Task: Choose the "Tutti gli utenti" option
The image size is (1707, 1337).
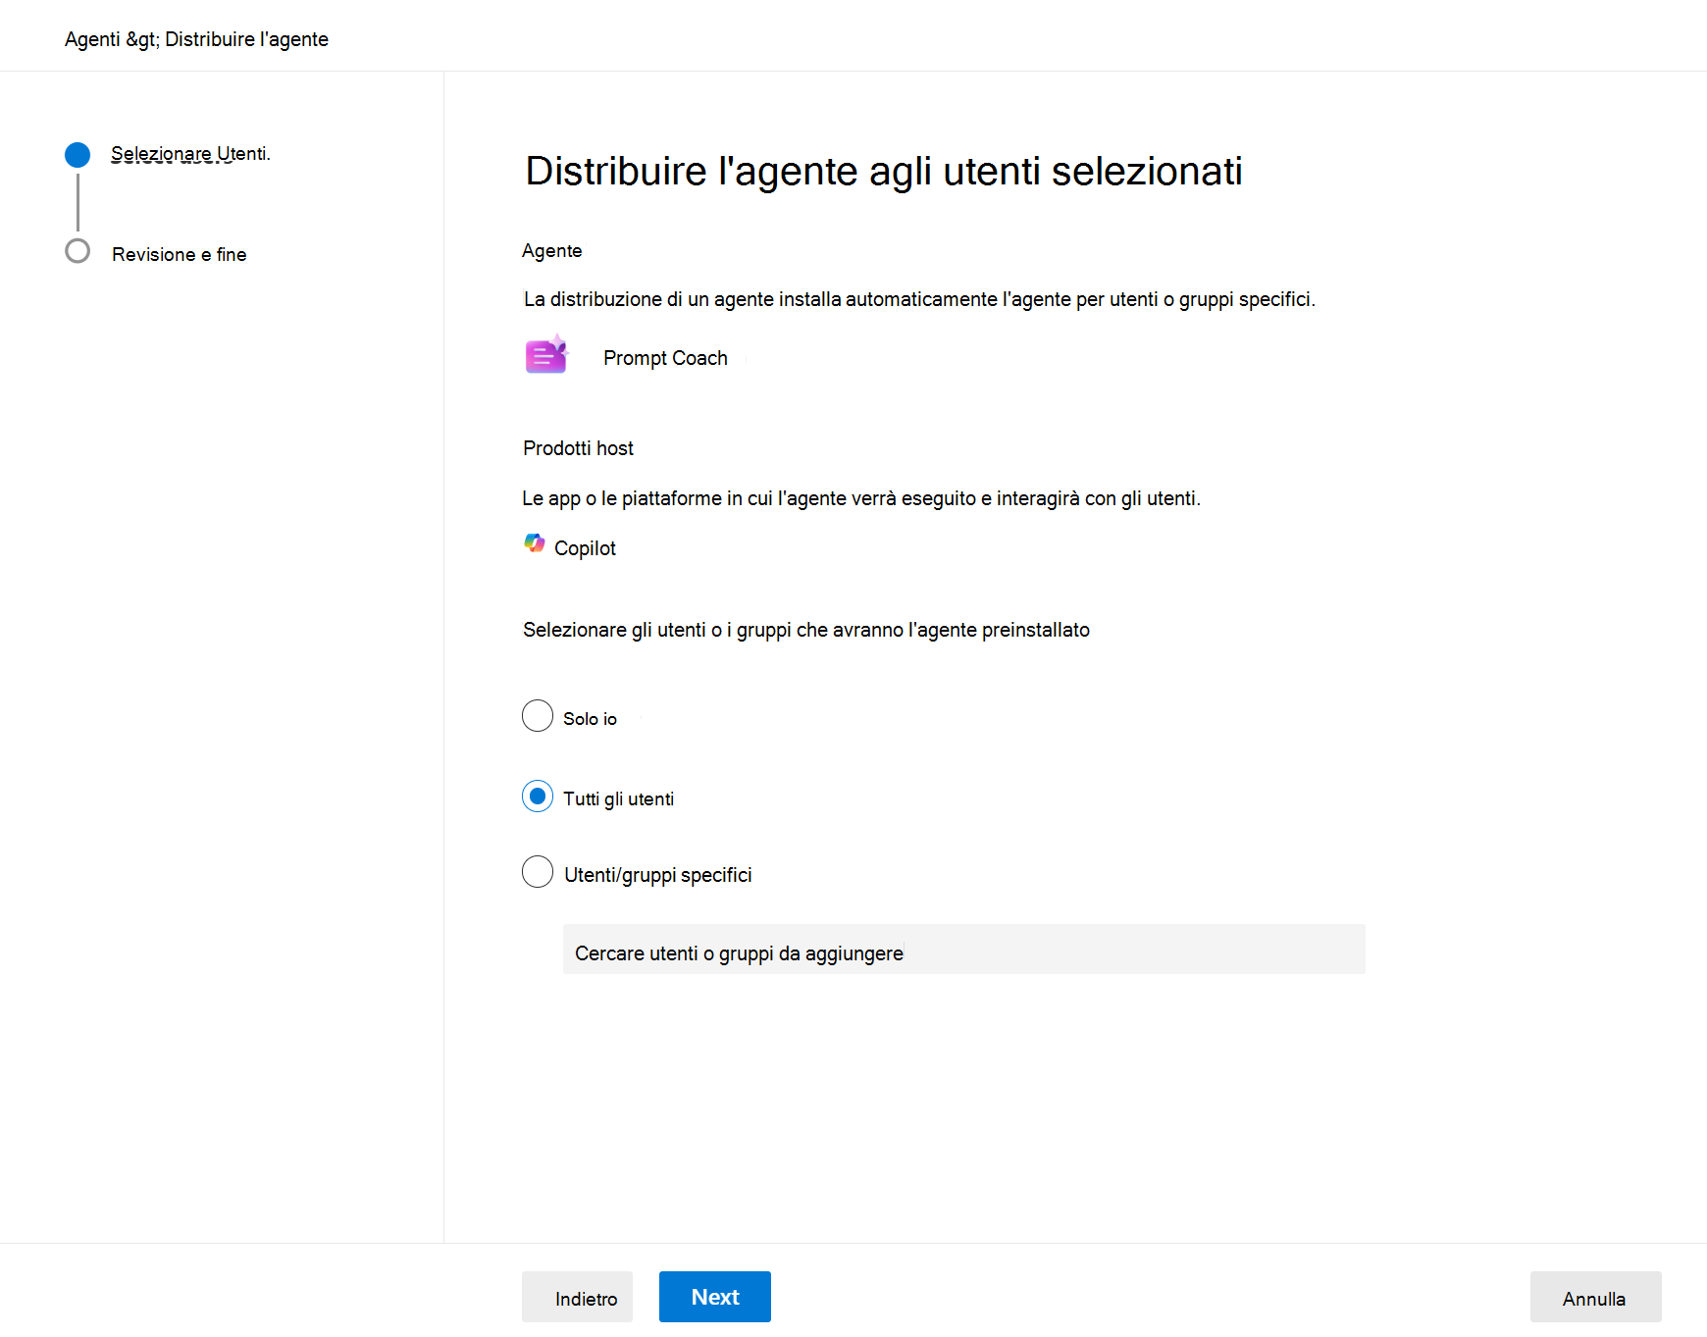Action: 538,797
